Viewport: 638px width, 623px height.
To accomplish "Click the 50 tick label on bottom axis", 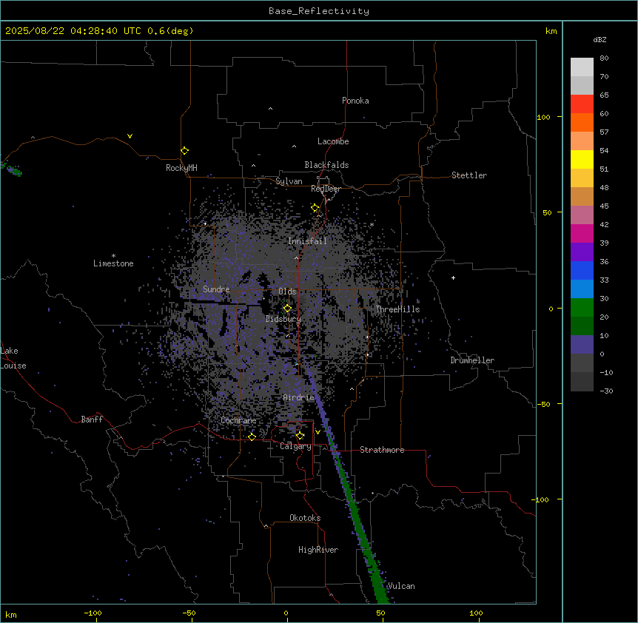I will (x=381, y=613).
